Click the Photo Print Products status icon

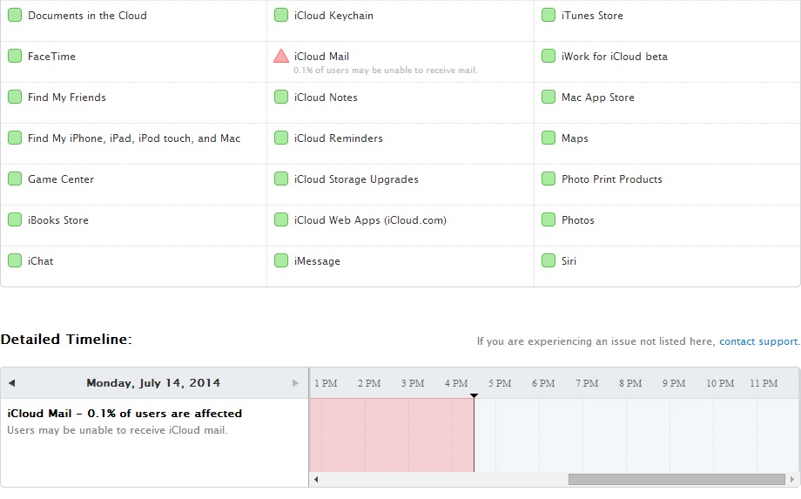[549, 179]
